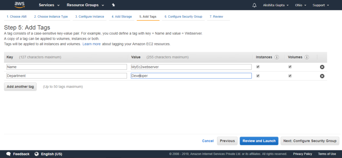Go to 6. Configure Security Group tab

[183, 17]
